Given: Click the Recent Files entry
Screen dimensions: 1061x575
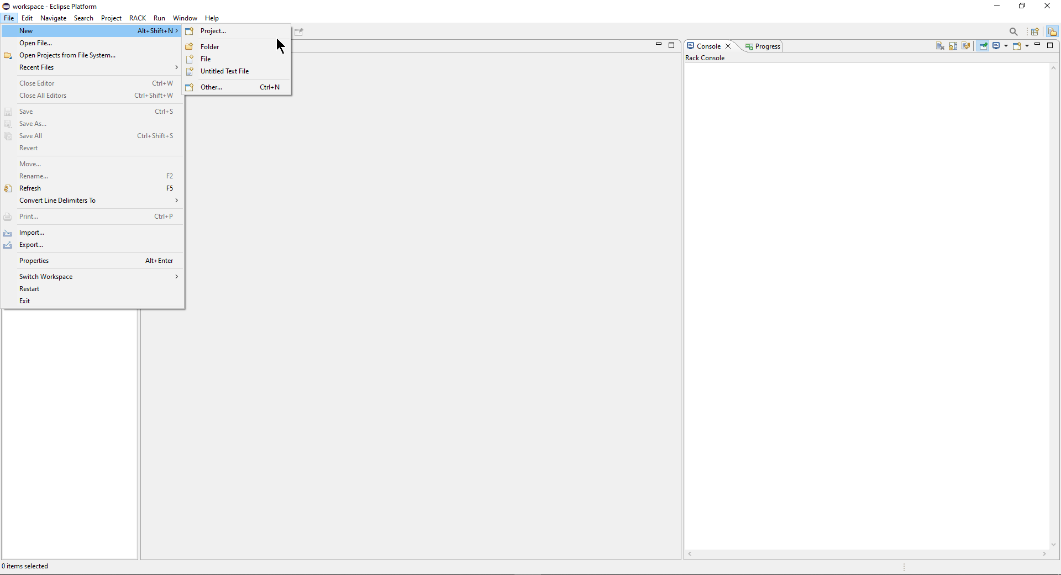Looking at the screenshot, I should [92, 67].
